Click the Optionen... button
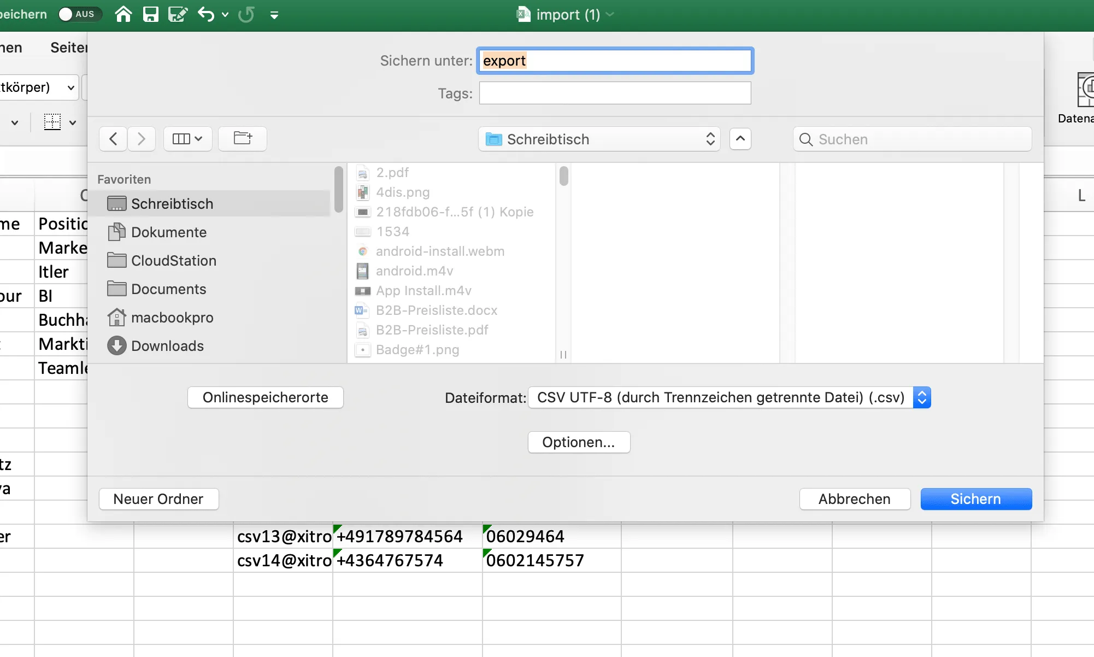 pyautogui.click(x=579, y=442)
